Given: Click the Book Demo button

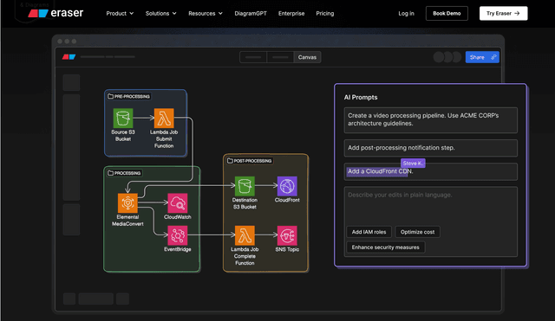Looking at the screenshot, I should tap(447, 14).
